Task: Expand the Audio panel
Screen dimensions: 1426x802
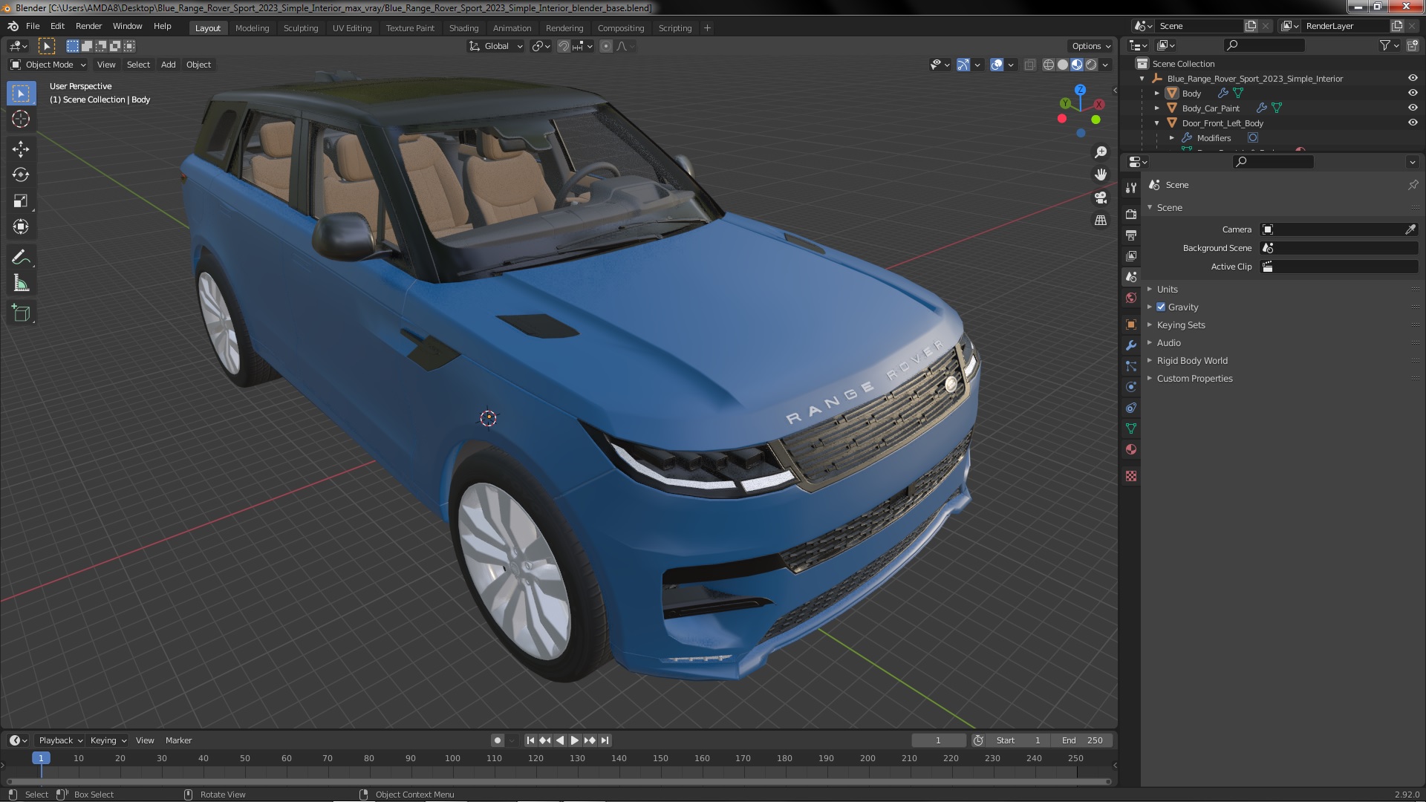Action: tap(1168, 343)
